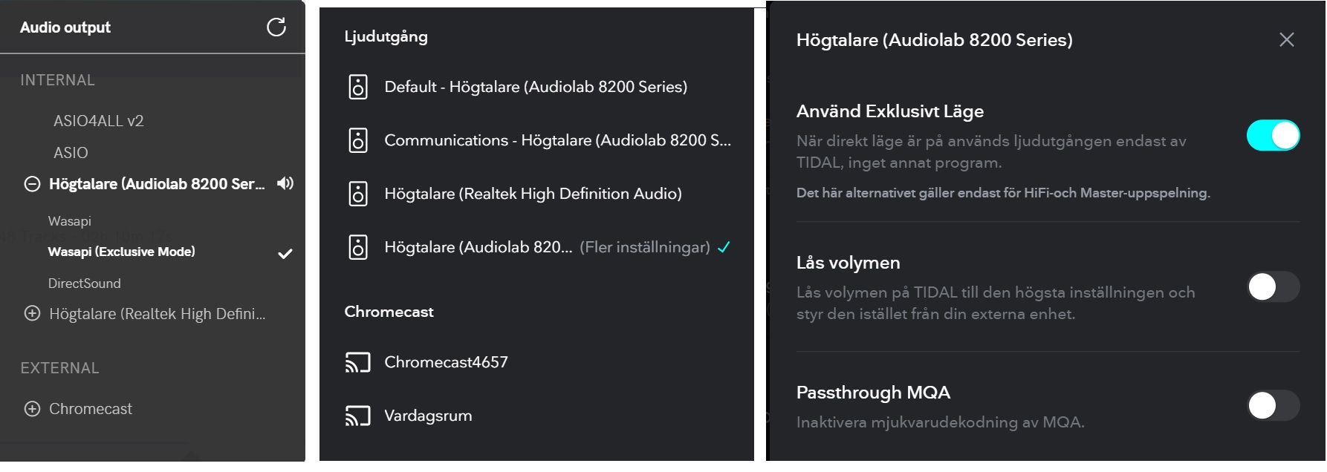The height and width of the screenshot is (472, 1327).
Task: Click the speaker icon for Default - Högtalare output
Action: [x=357, y=87]
